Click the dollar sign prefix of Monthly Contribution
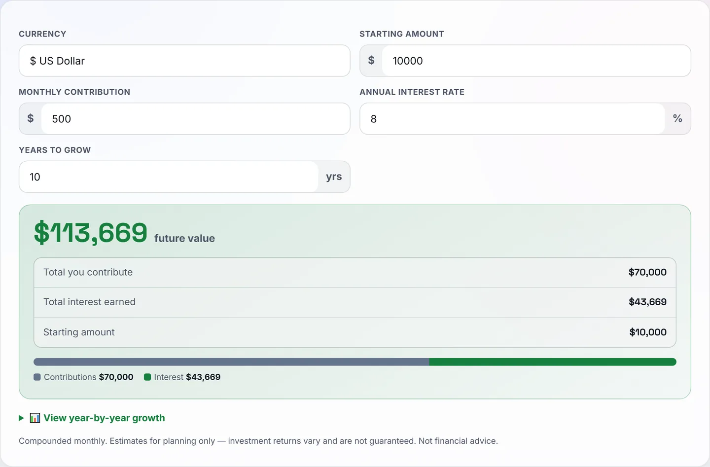Viewport: 710px width, 467px height. coord(31,118)
